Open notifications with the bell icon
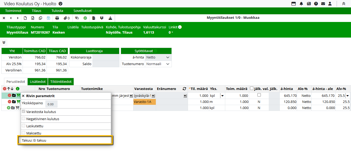This screenshot has height=154, width=351. (x=301, y=4)
